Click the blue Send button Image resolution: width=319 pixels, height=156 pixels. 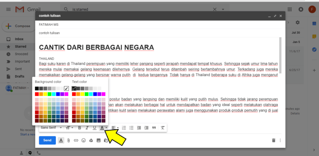coord(47,140)
